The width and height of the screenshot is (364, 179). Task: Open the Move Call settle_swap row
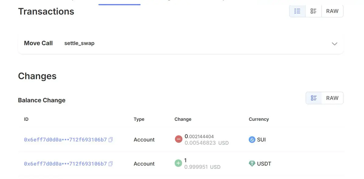point(180,44)
